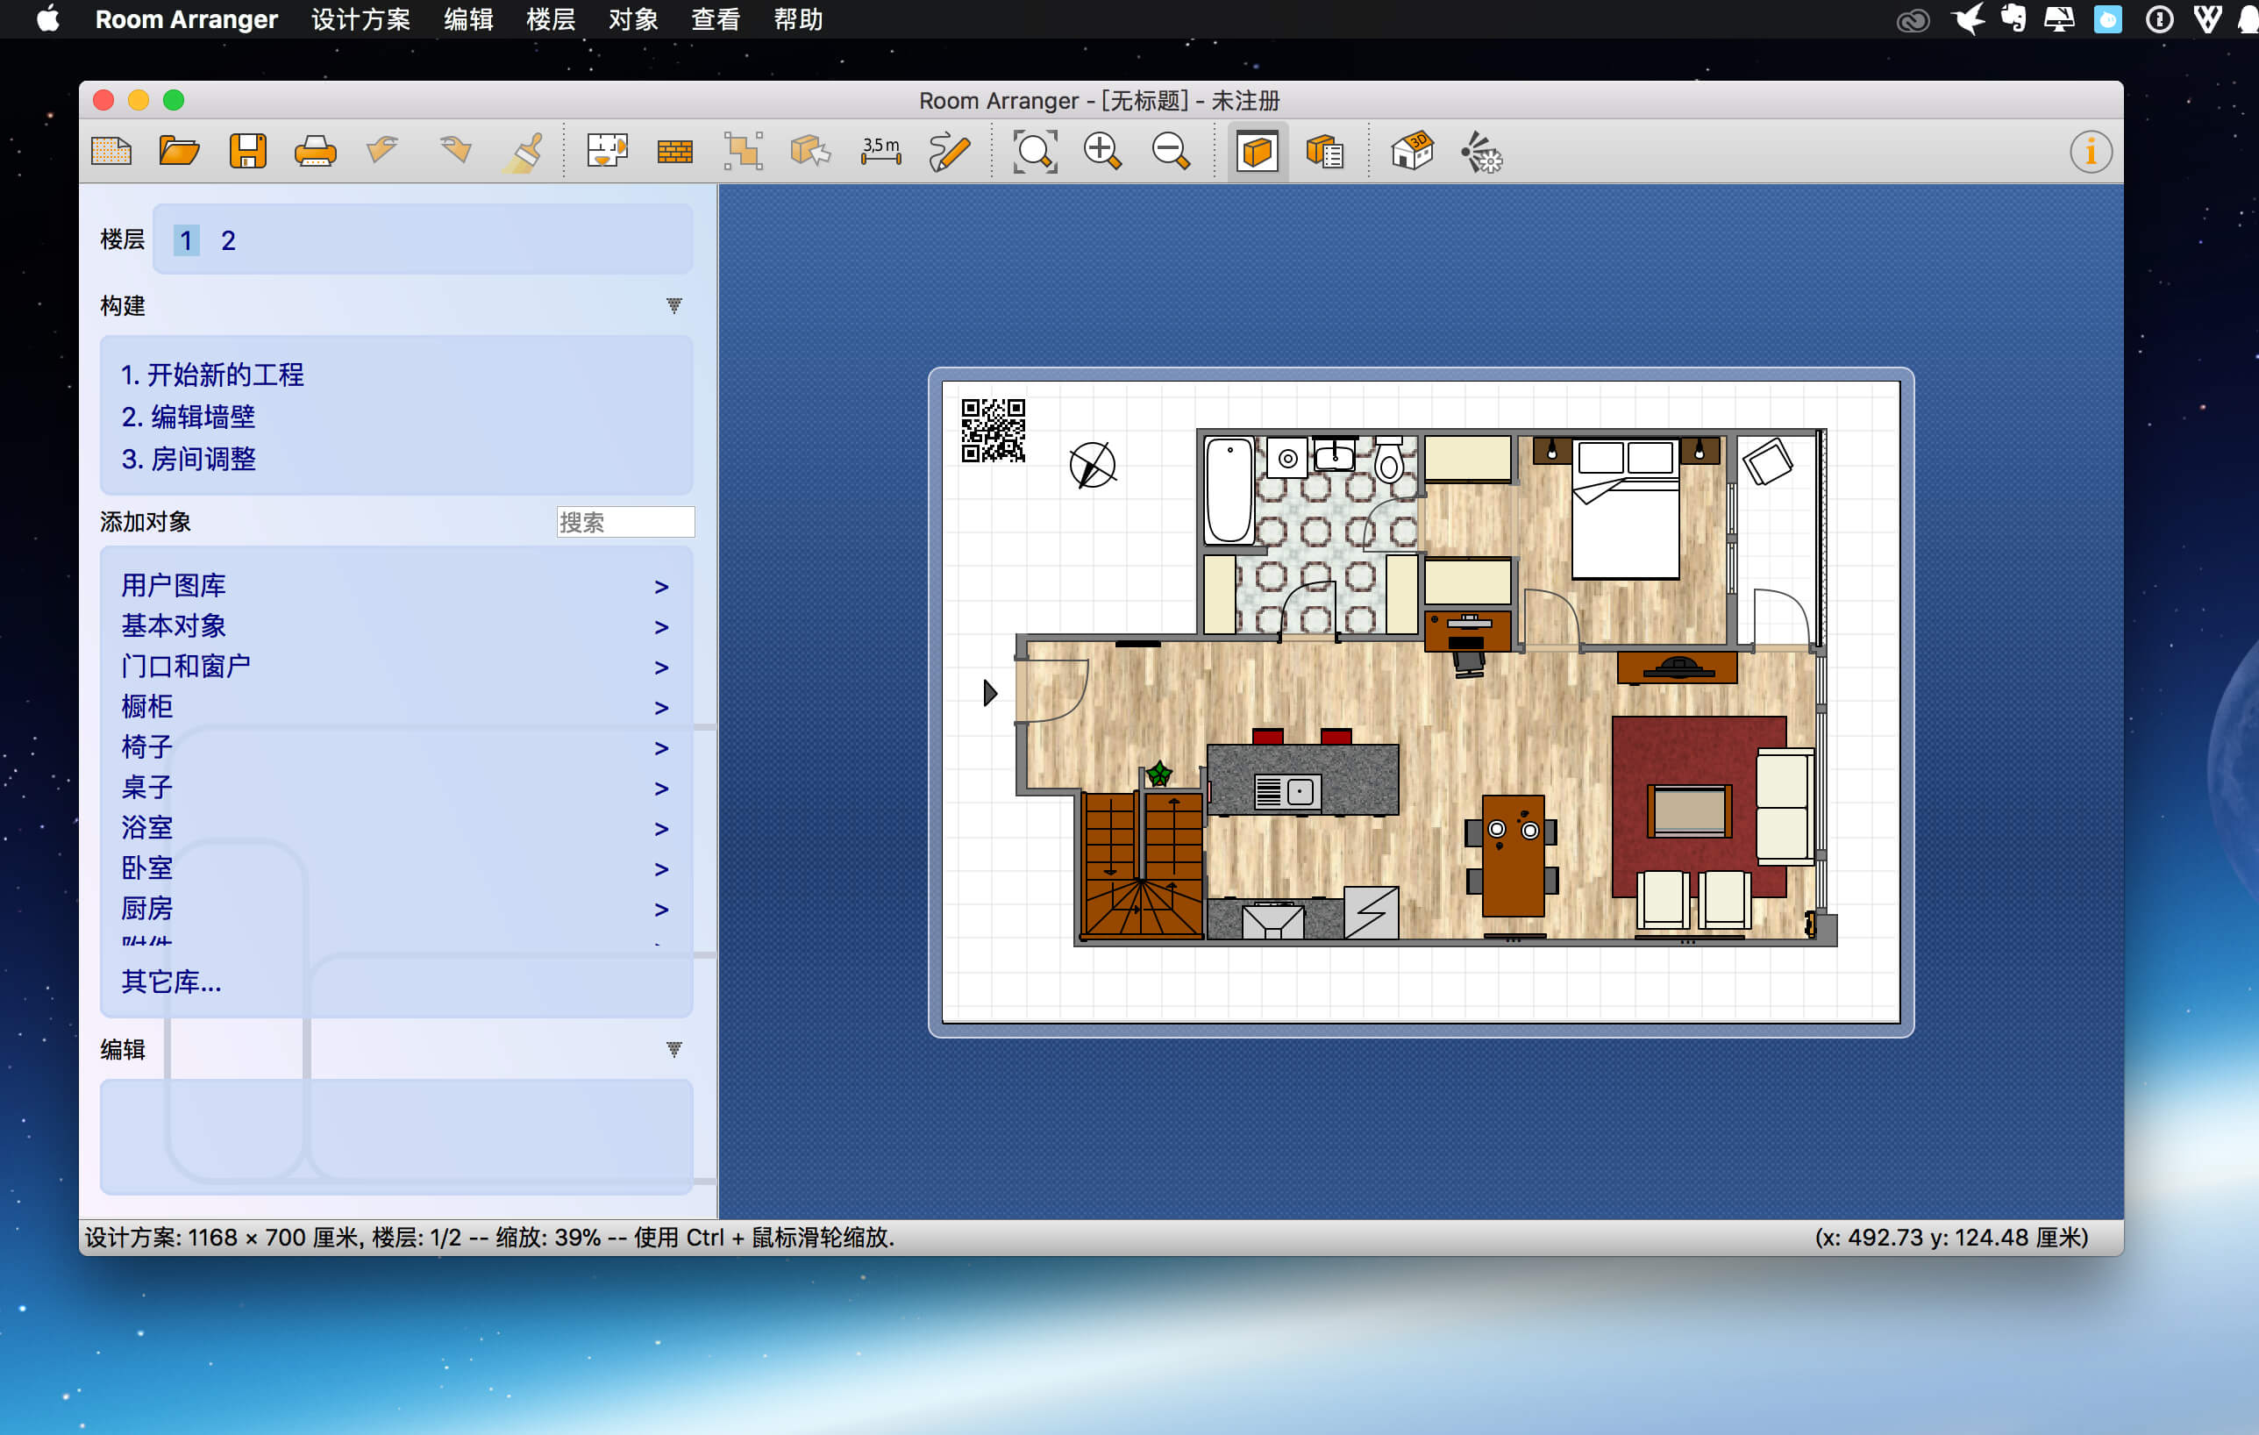Open the 查看 menu
The width and height of the screenshot is (2259, 1435).
click(x=716, y=18)
